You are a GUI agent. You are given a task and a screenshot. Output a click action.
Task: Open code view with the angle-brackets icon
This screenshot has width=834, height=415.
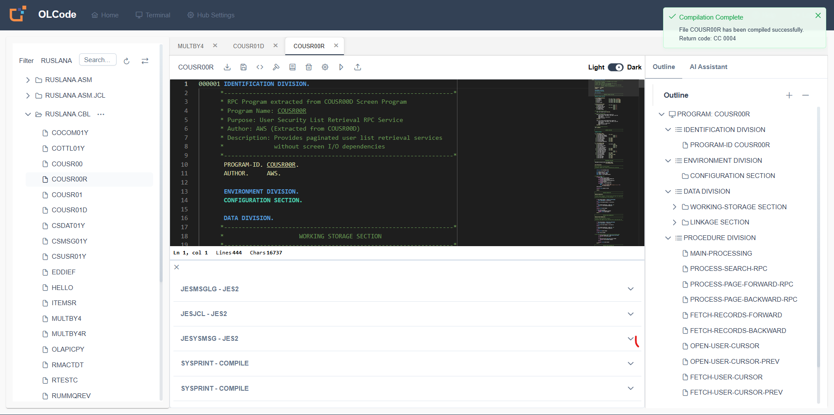[x=260, y=67]
